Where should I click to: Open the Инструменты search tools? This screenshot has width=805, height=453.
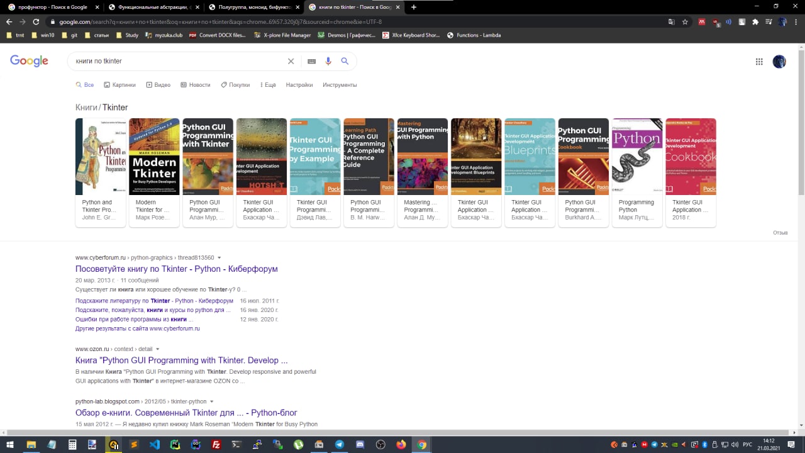[340, 85]
